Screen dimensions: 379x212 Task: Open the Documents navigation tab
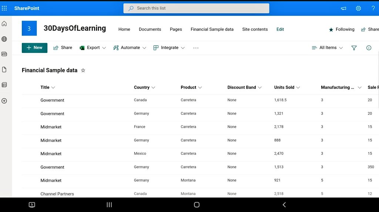[x=150, y=30]
